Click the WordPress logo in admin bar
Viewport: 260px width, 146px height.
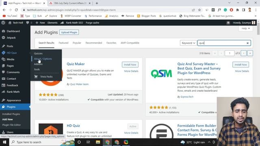pyautogui.click(x=3, y=23)
